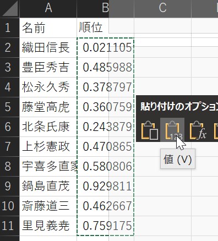This screenshot has height=241, width=218.
Task: Select empty cell C11
Action: tap(163, 226)
